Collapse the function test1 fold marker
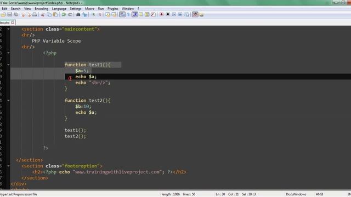The image size is (351, 197). coord(8,65)
